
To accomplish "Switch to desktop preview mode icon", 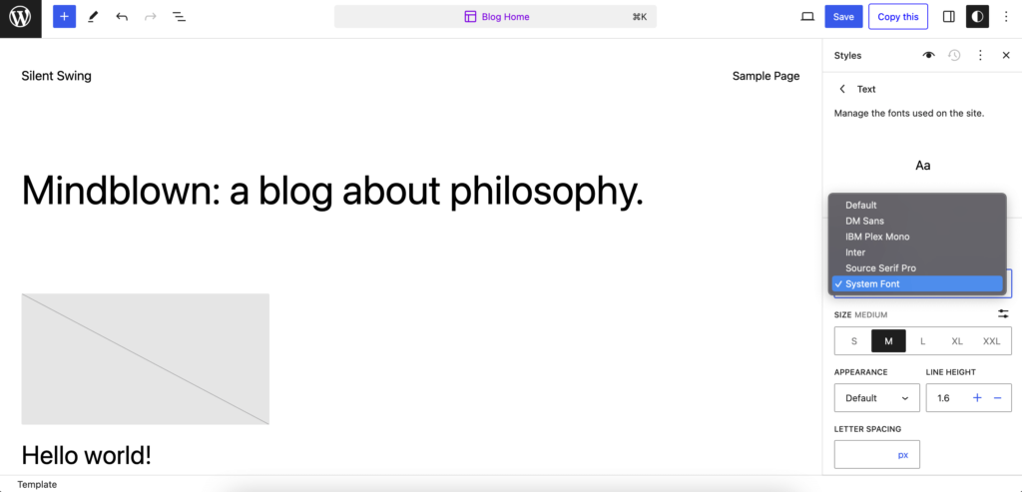I will pyautogui.click(x=807, y=17).
